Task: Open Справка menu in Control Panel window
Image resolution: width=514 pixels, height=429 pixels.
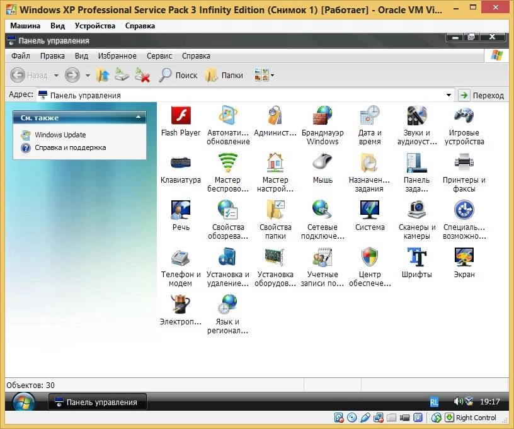Action: (x=196, y=56)
